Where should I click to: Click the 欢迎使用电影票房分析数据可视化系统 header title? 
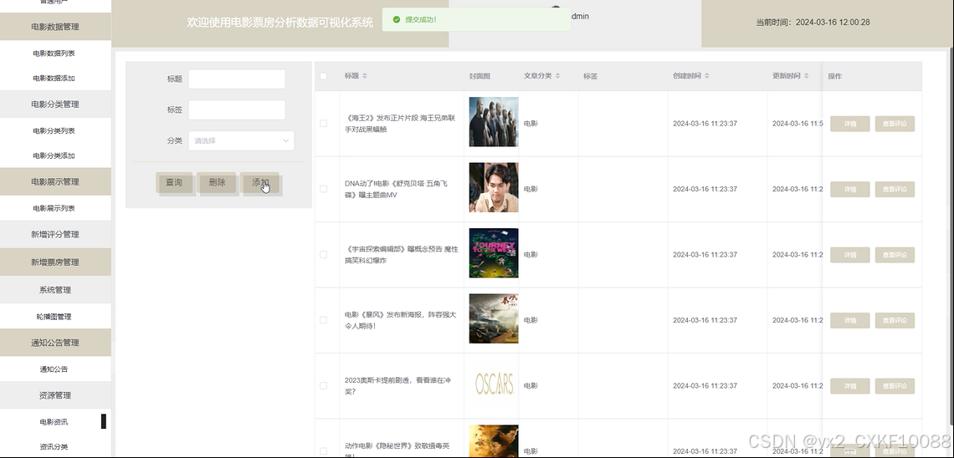click(280, 23)
